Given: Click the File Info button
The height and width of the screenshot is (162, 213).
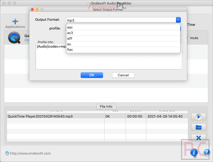Looking at the screenshot, I should pyautogui.click(x=106, y=106).
